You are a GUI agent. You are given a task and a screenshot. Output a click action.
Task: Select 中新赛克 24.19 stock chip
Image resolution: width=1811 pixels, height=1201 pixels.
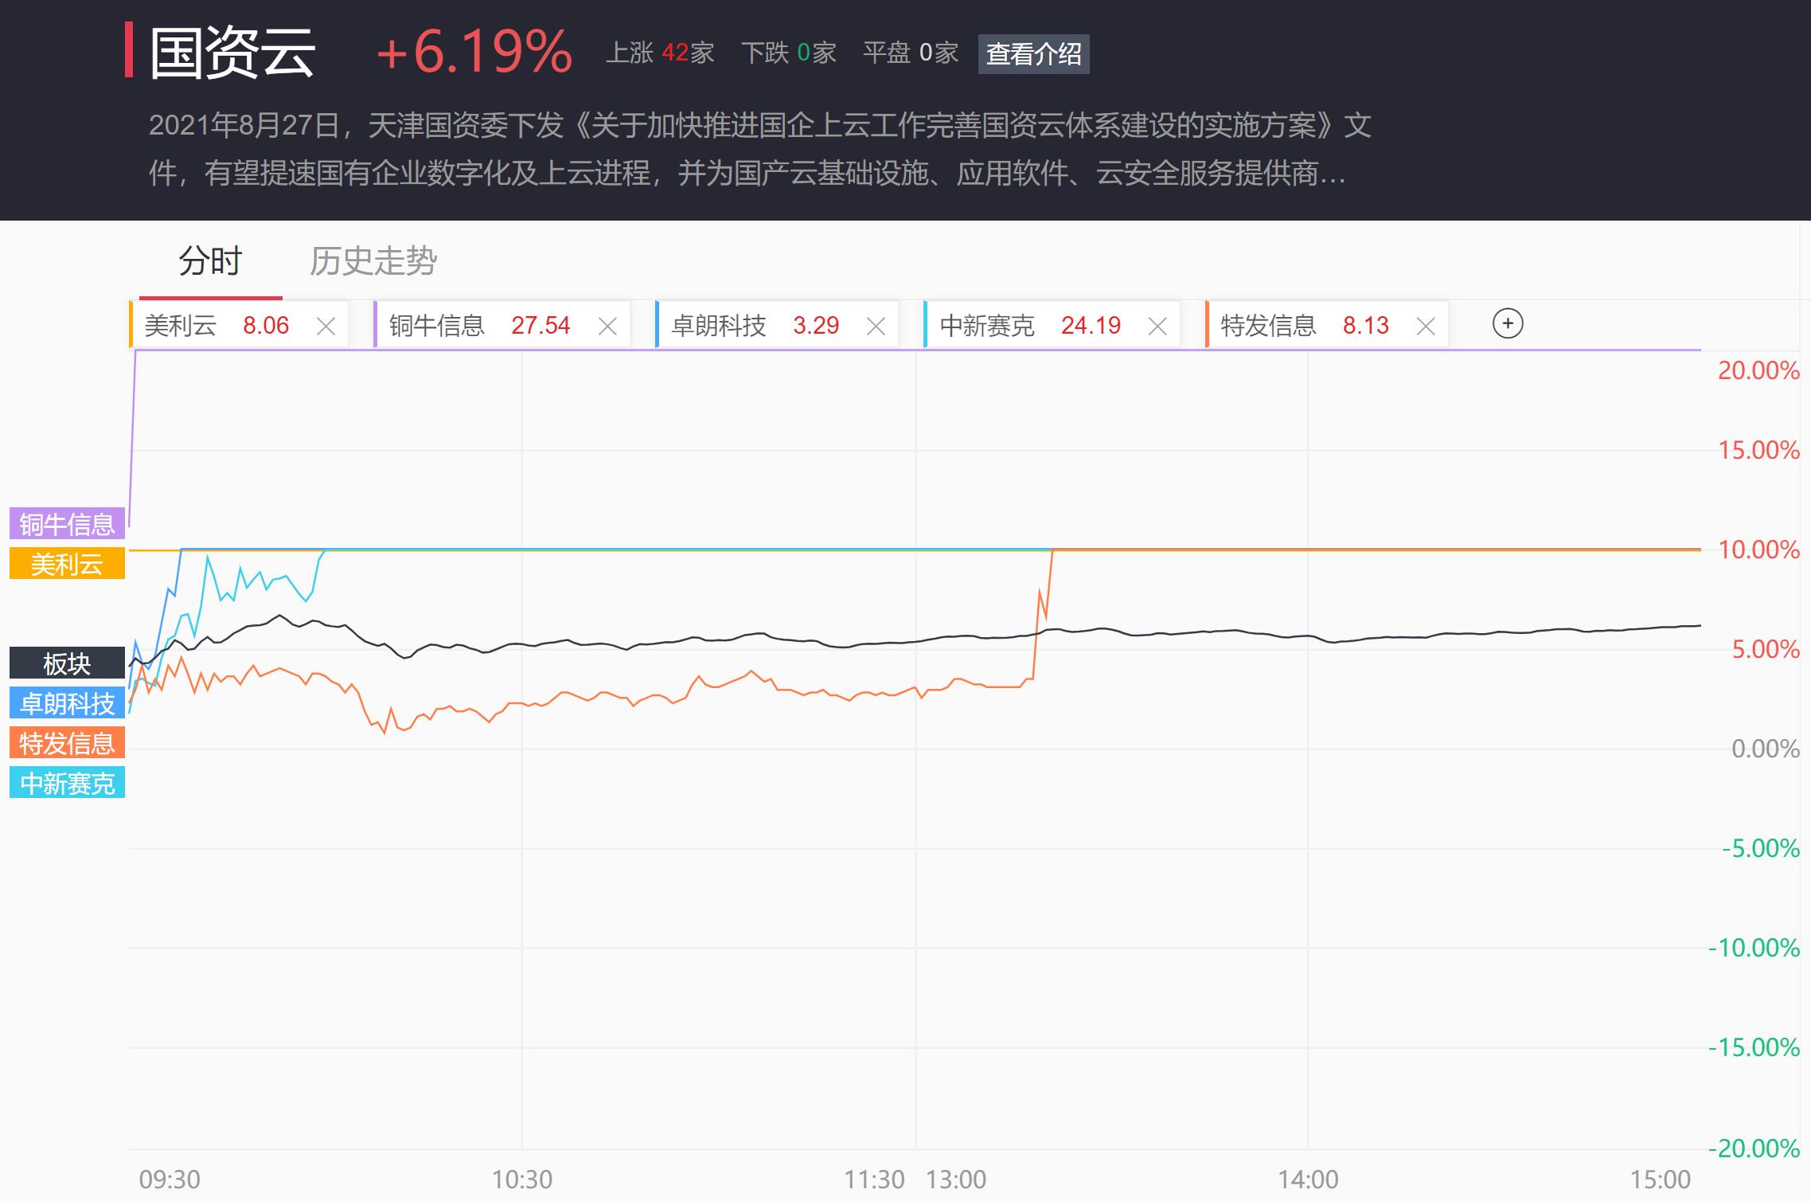pyautogui.click(x=1029, y=326)
